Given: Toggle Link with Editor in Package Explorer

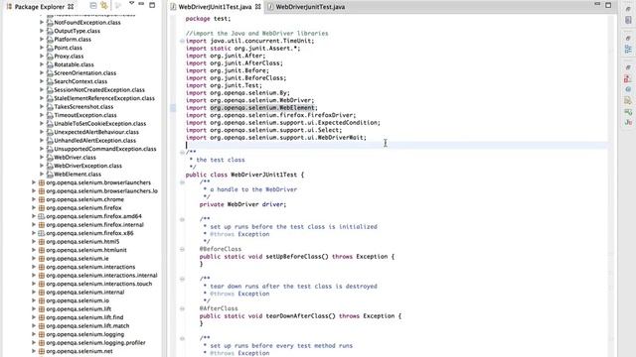Looking at the screenshot, I should point(103,6).
